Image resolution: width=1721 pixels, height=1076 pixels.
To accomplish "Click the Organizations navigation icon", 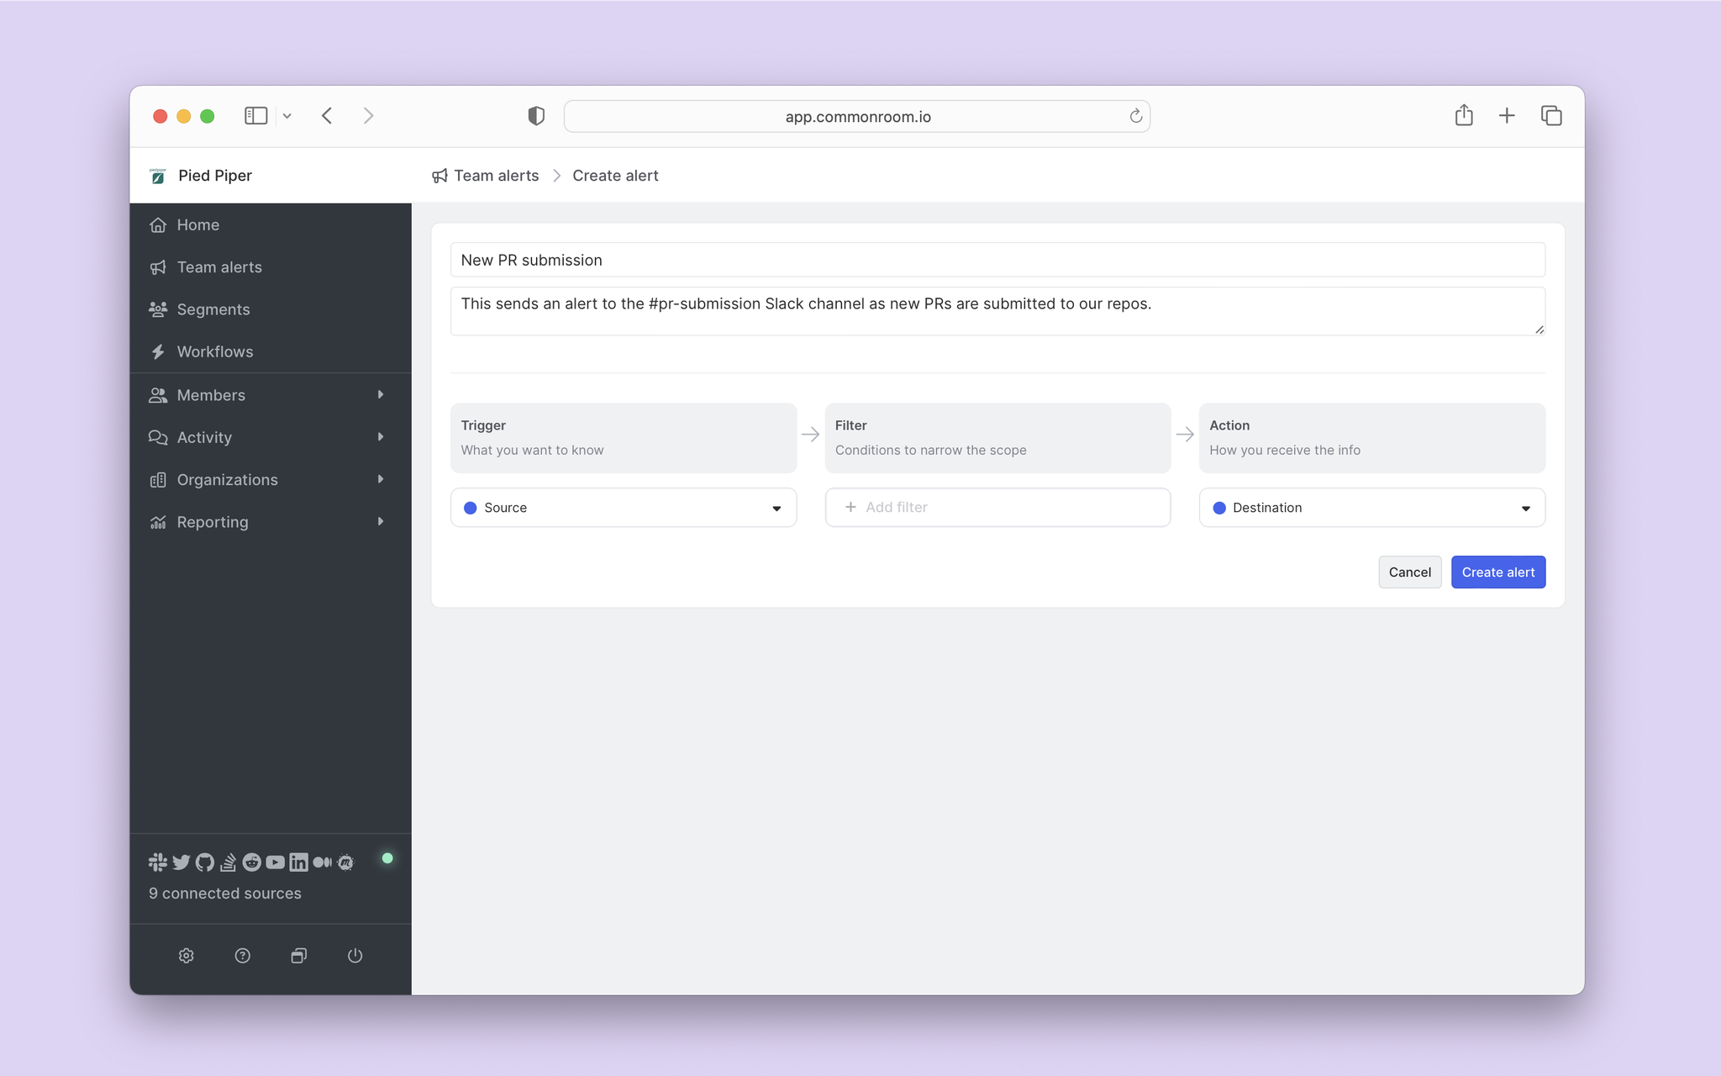I will point(157,478).
